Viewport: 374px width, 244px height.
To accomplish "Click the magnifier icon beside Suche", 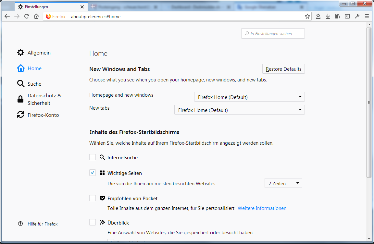I will coord(20,84).
